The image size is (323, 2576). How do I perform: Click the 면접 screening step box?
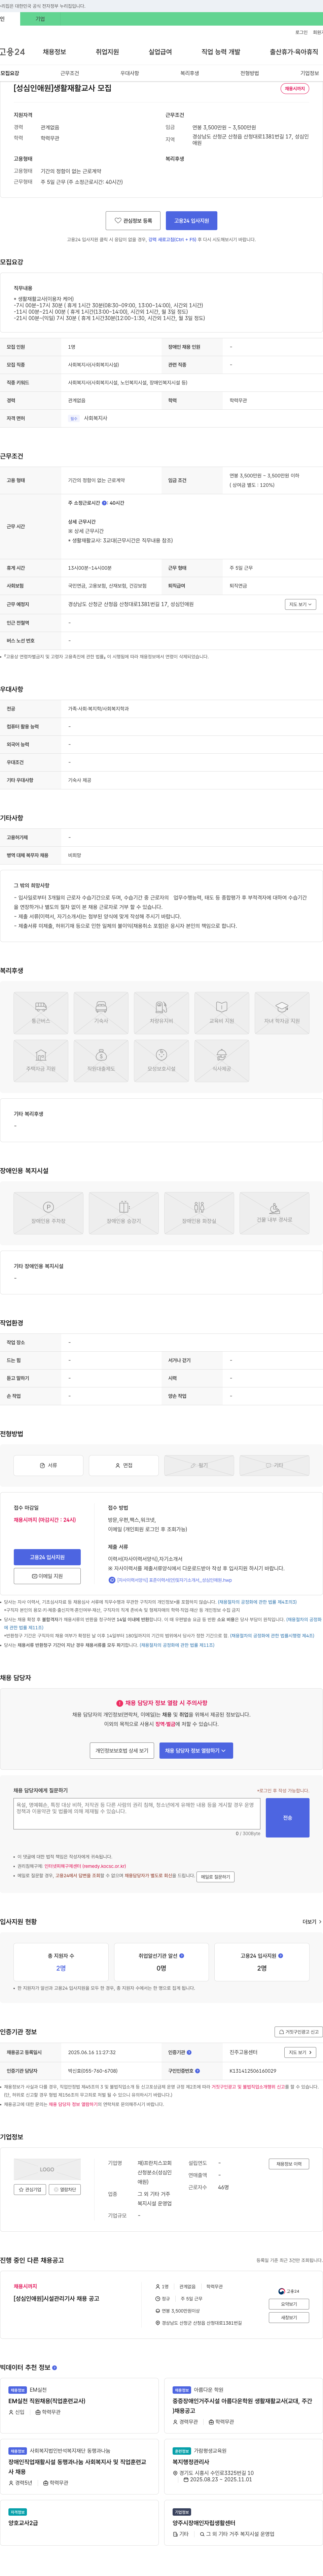(124, 1465)
